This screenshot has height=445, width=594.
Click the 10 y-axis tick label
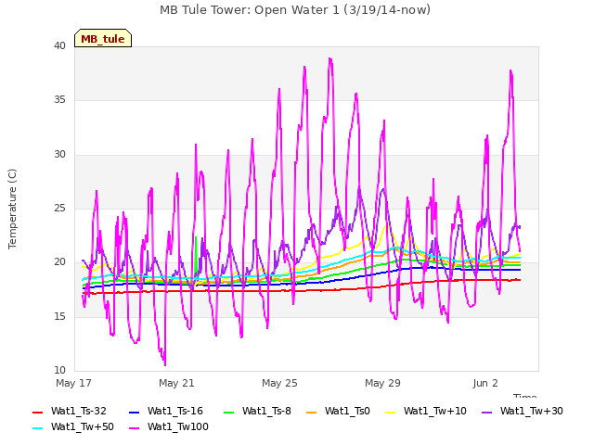click(x=59, y=370)
